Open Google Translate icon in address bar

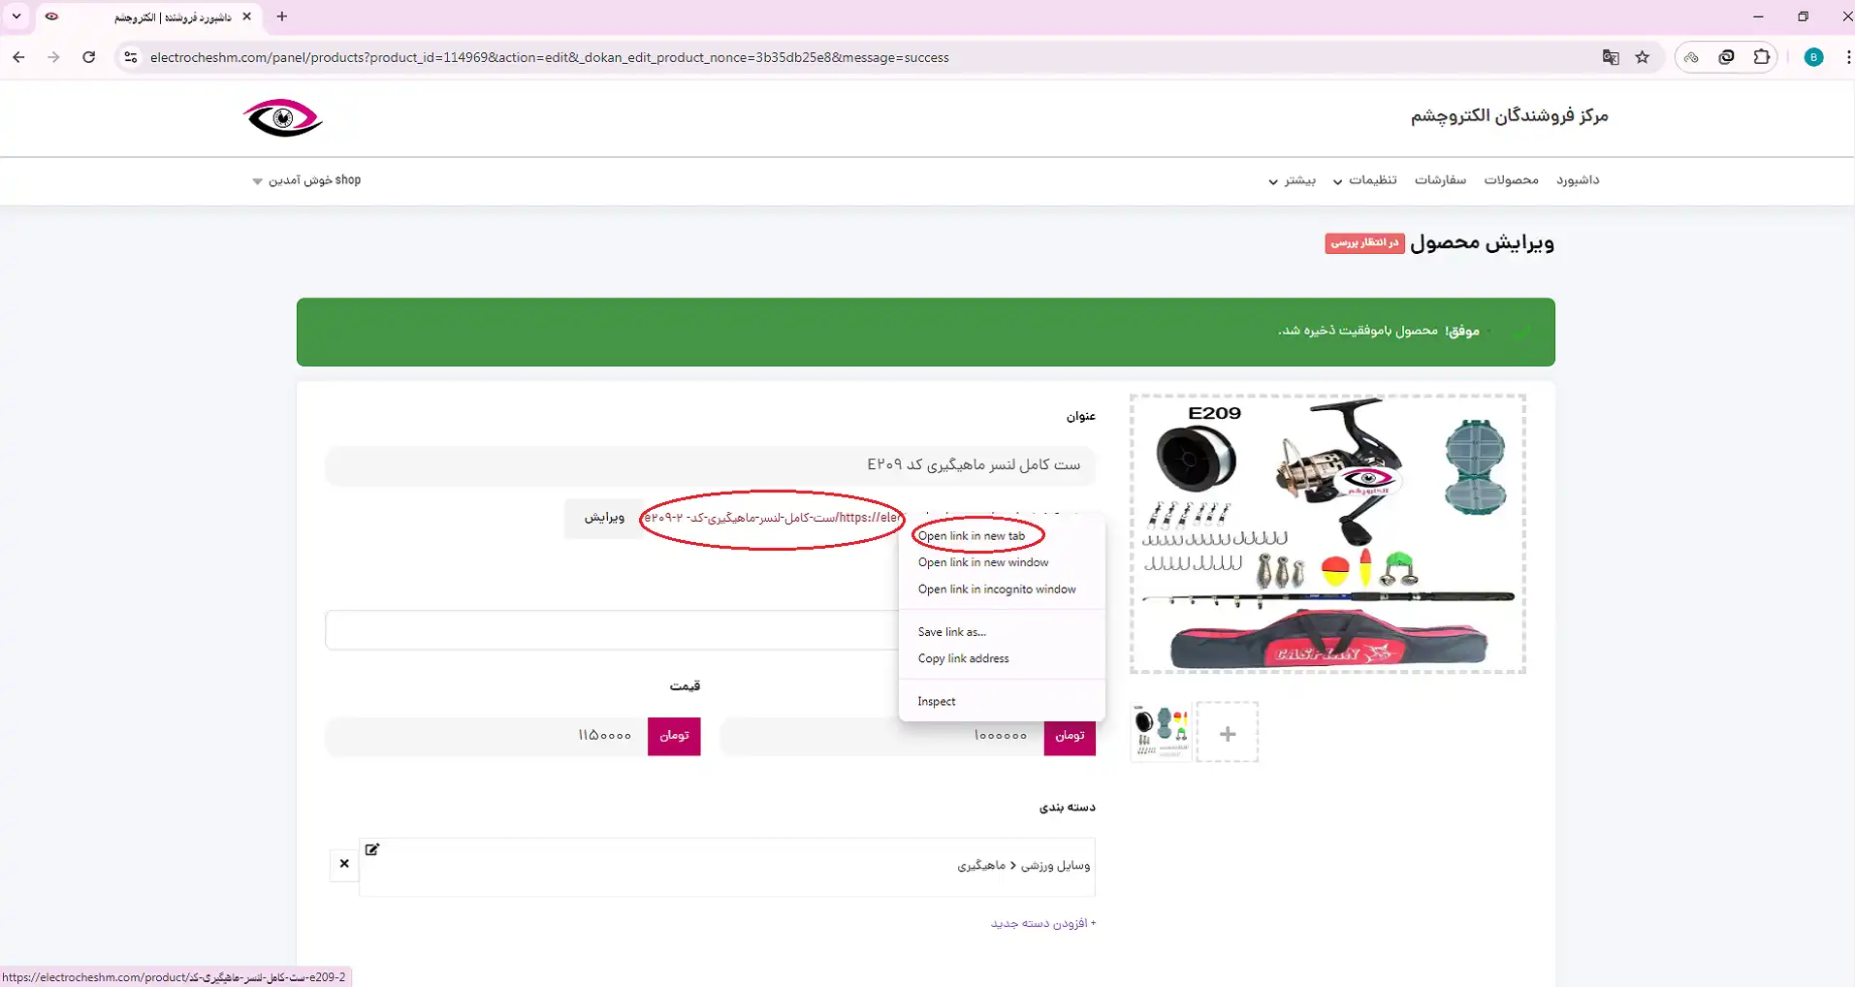tap(1611, 57)
